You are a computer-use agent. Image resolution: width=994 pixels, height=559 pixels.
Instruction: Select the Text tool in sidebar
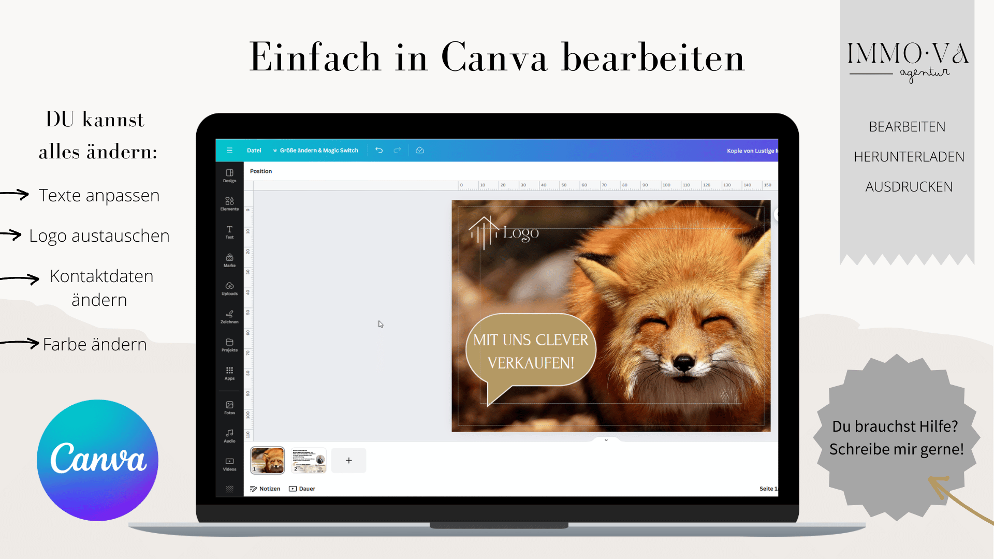click(229, 232)
